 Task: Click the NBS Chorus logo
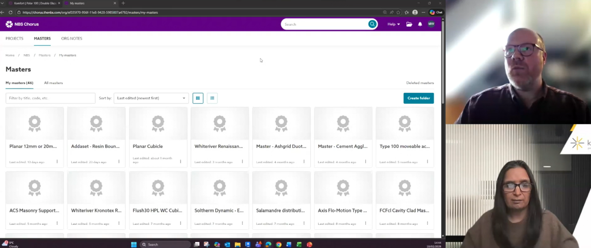coord(22,24)
